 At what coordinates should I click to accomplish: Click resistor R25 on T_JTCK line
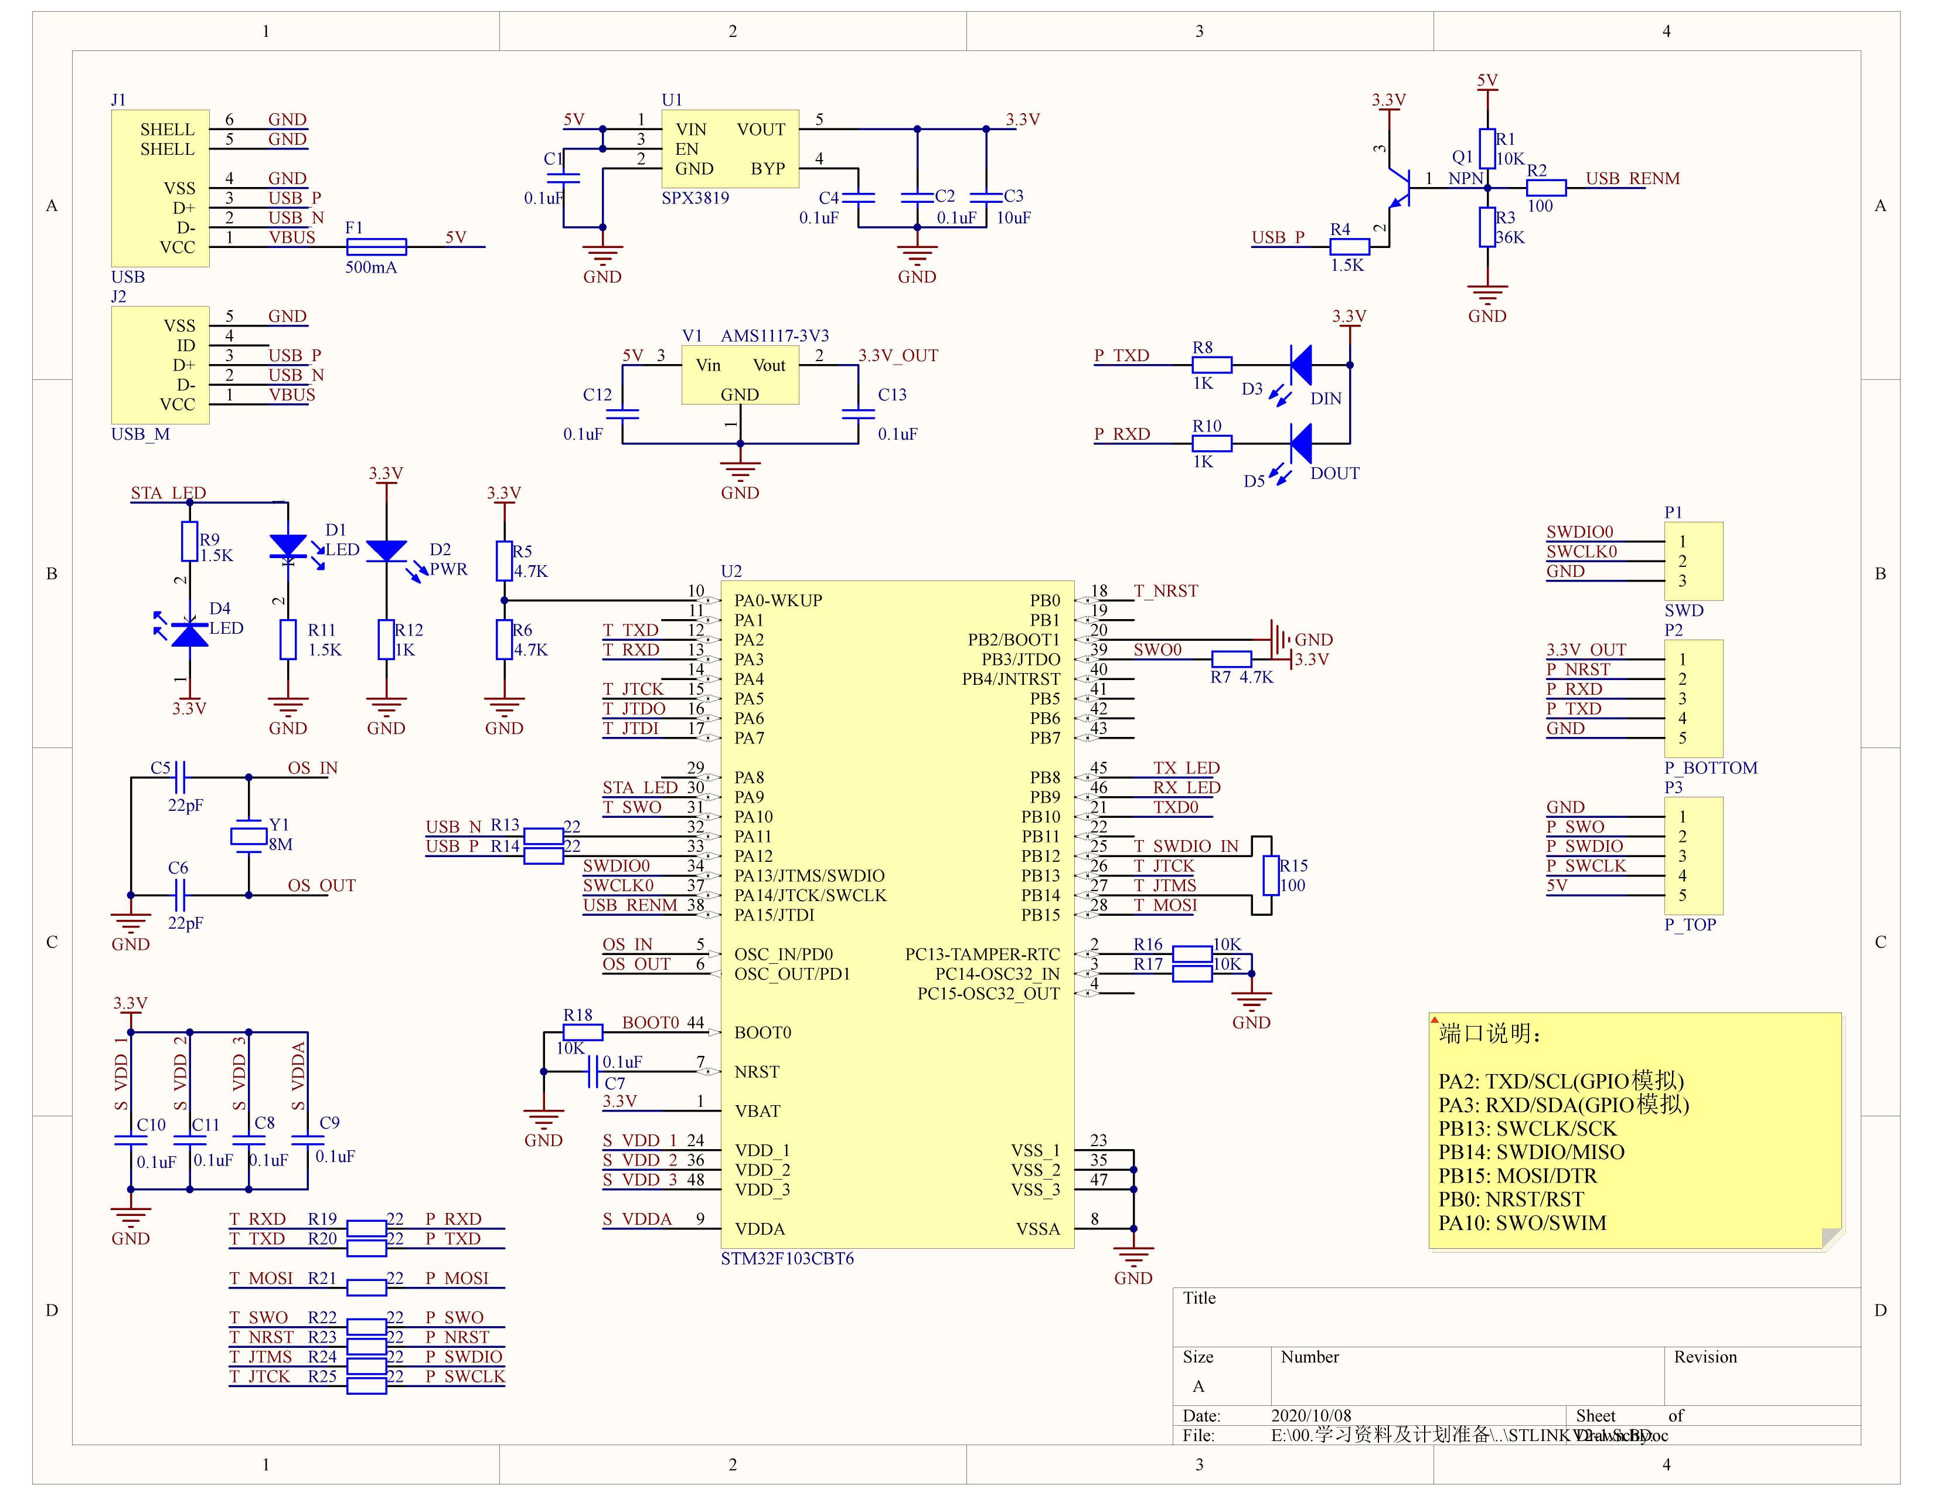pyautogui.click(x=366, y=1386)
